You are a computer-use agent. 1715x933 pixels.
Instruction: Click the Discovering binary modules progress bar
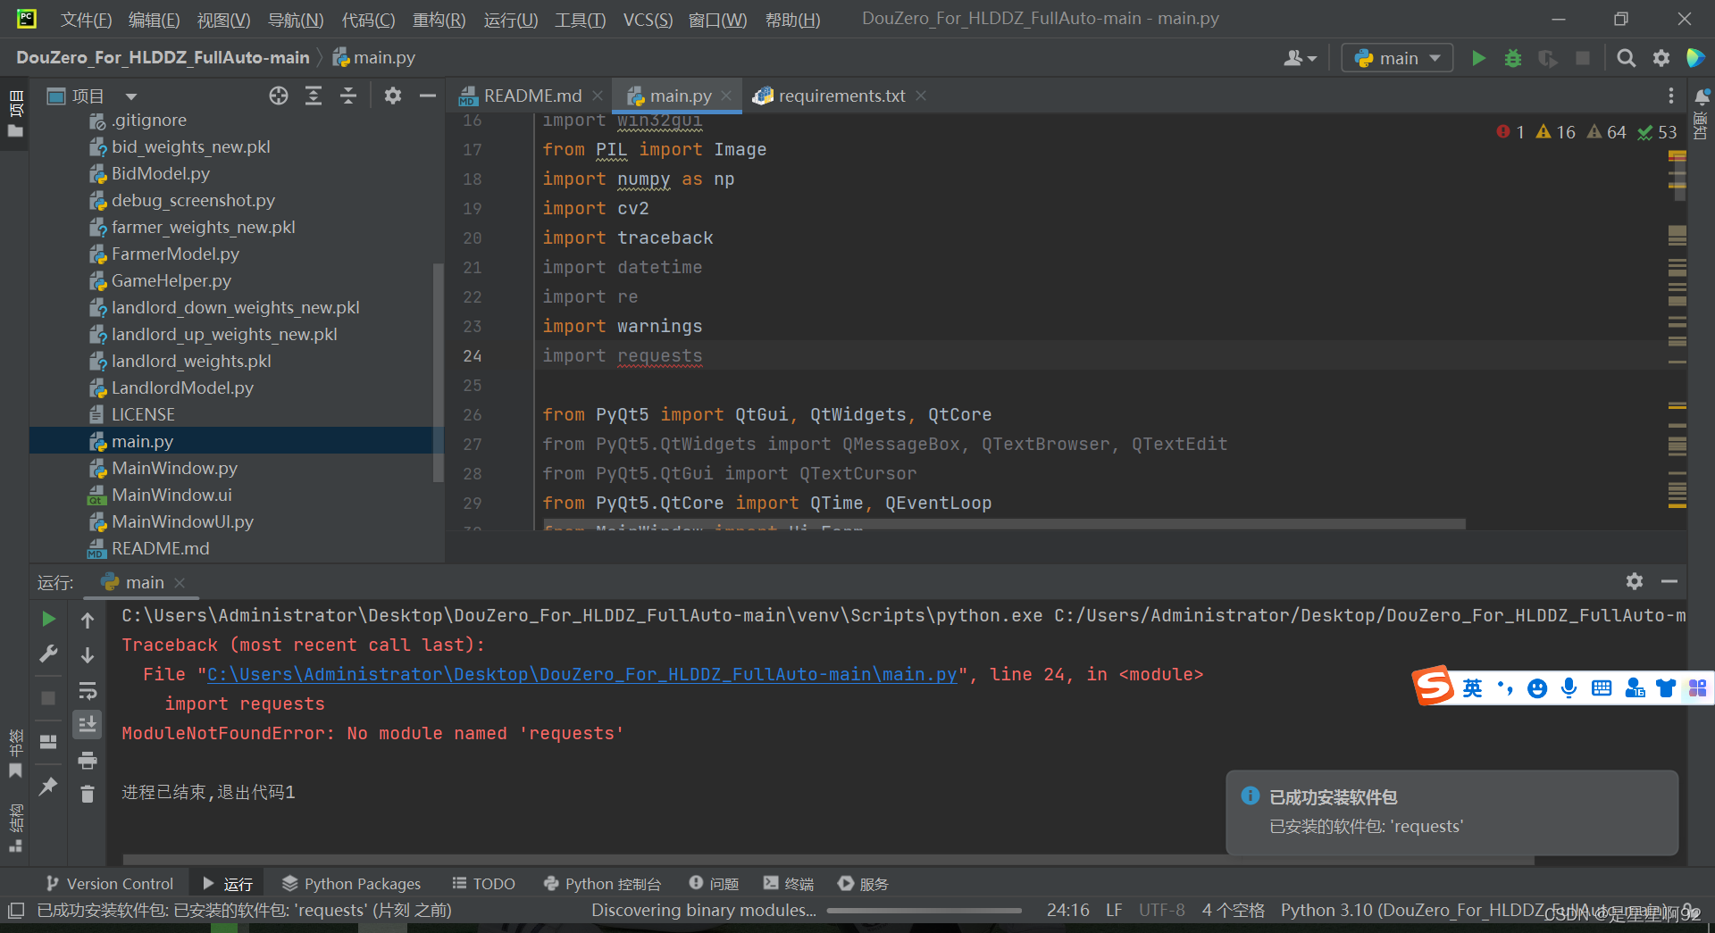[x=924, y=911]
